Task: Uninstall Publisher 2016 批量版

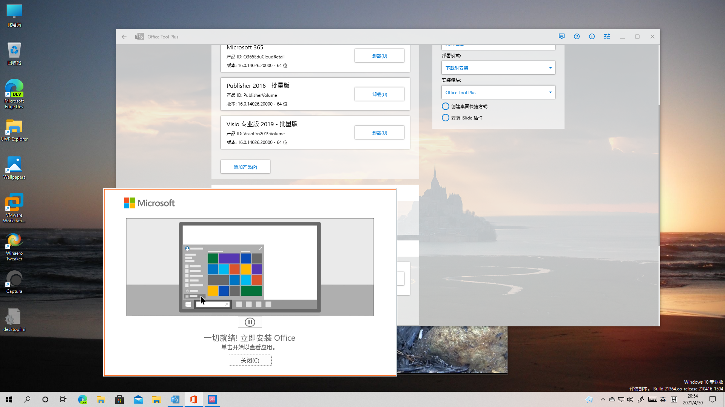Action: click(x=379, y=94)
